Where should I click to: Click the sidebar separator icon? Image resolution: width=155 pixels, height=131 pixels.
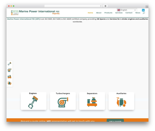pyautogui.click(x=10, y=77)
